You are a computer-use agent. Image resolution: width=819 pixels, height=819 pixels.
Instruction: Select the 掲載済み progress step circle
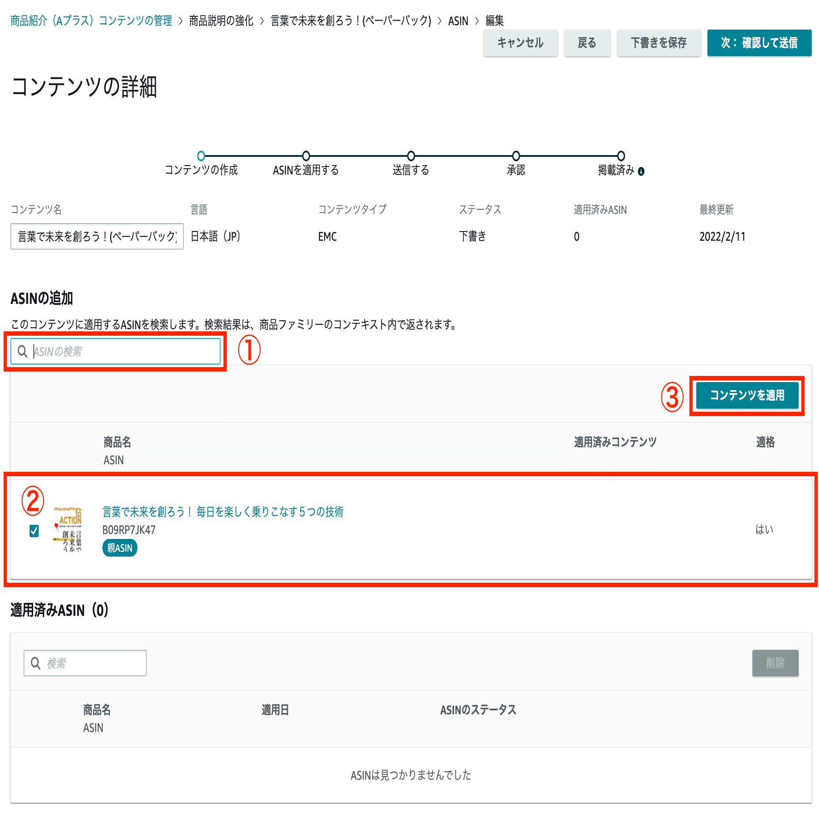tap(621, 155)
